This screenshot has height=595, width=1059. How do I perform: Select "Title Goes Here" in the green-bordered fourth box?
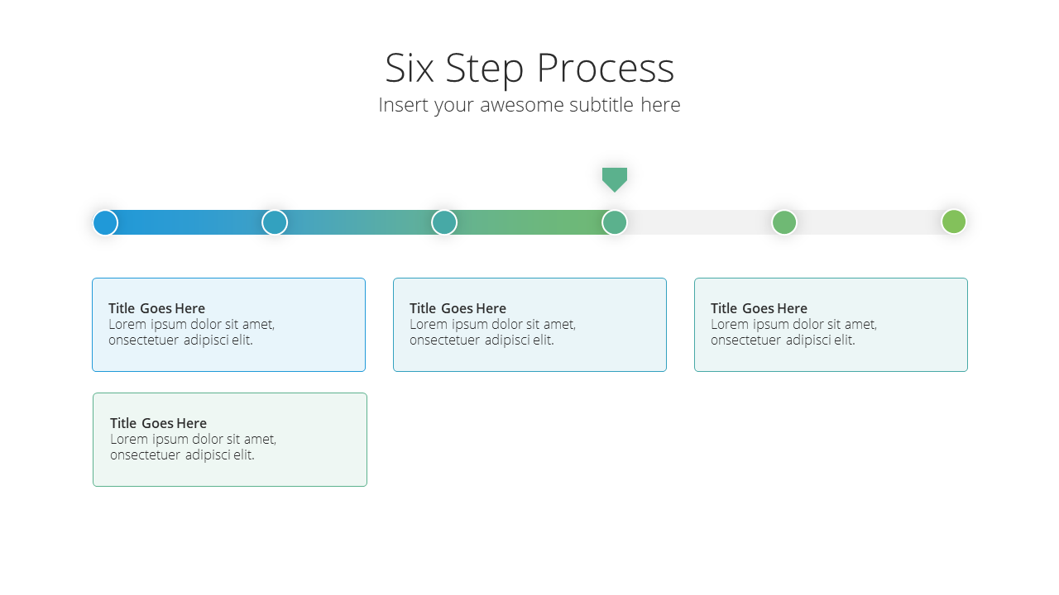[158, 423]
